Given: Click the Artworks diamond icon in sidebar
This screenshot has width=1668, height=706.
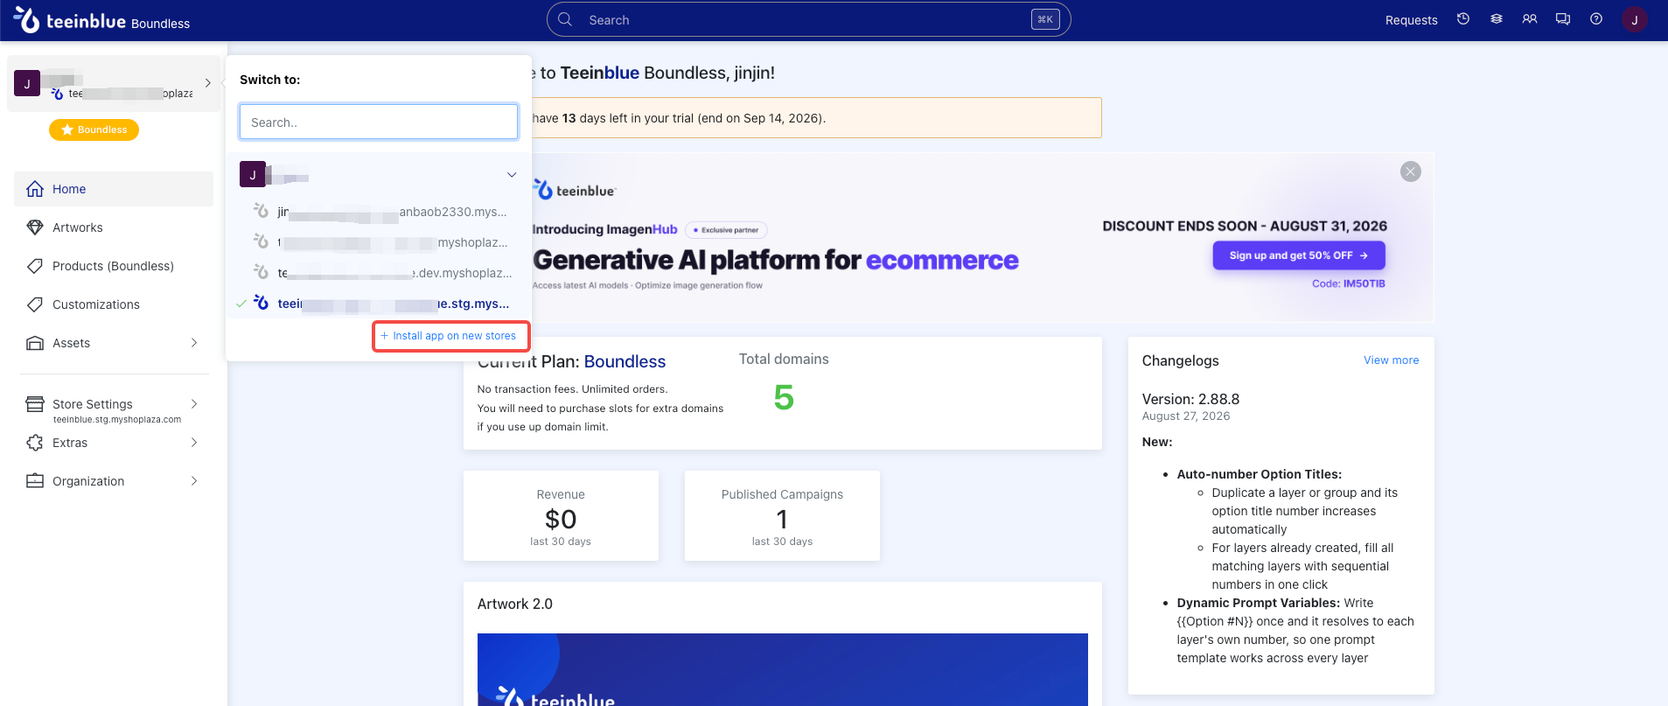Looking at the screenshot, I should [35, 227].
